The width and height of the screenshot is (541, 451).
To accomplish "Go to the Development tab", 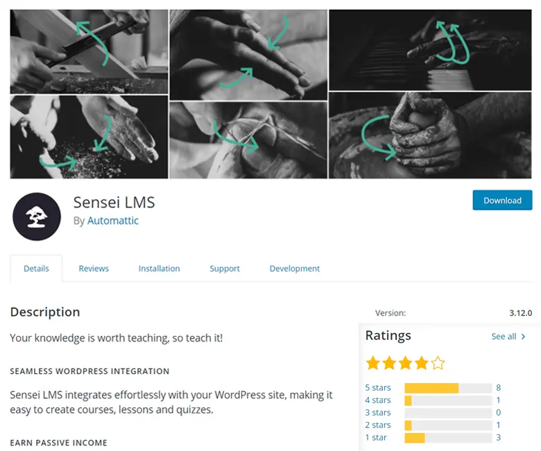I will pos(295,269).
